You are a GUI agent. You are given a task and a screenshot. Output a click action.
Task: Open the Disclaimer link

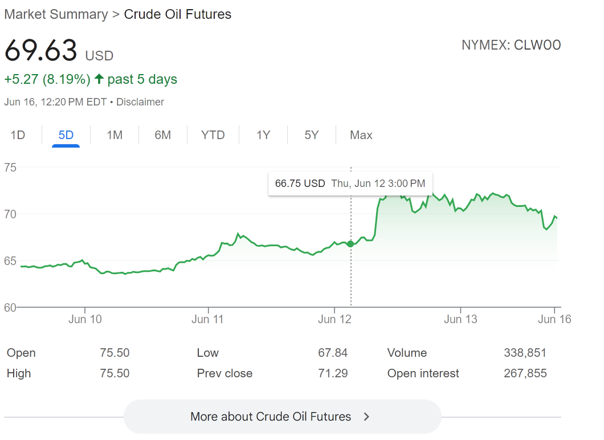coord(140,102)
